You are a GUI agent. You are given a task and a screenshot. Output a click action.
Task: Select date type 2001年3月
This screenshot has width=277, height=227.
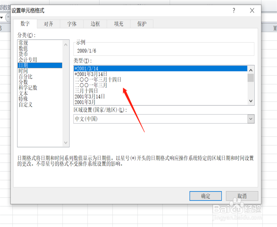click(160, 102)
